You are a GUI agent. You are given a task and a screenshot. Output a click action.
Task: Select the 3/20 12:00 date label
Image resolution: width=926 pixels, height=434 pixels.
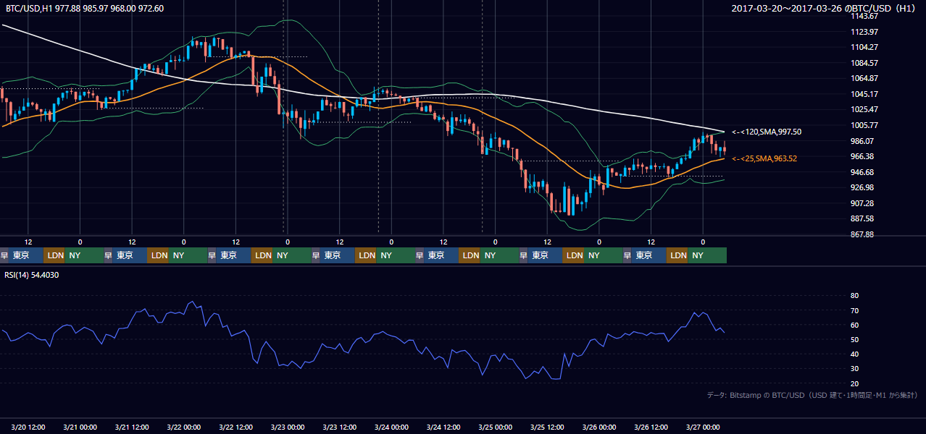[x=29, y=427]
